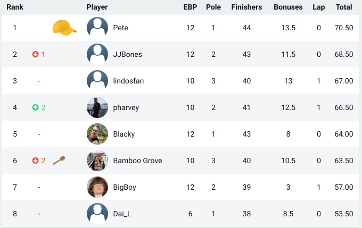The width and height of the screenshot is (362, 228).
Task: View Bamboo Grove's profile photo
Action: point(97,161)
